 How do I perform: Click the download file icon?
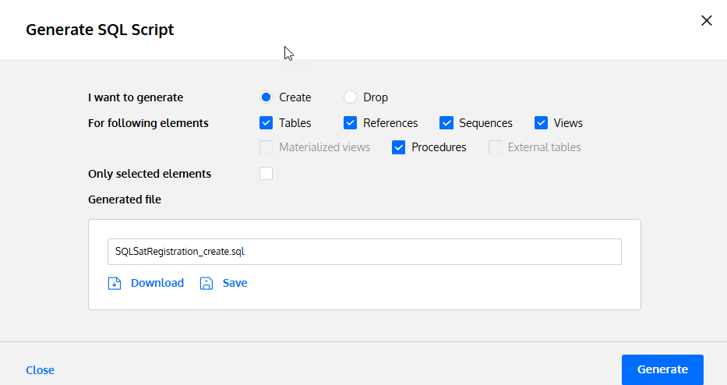point(115,283)
